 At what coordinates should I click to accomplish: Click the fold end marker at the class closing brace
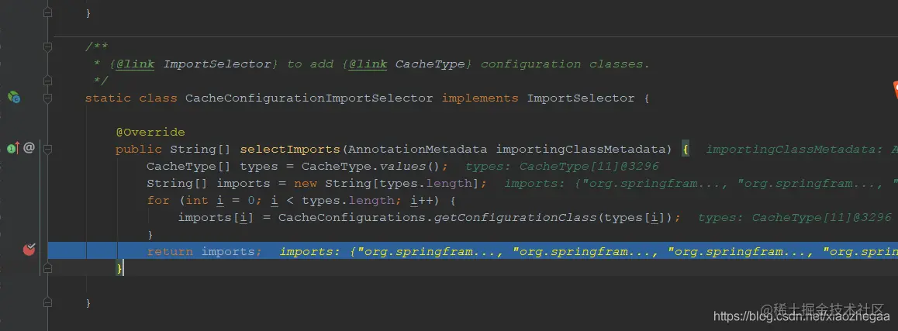pyautogui.click(x=47, y=302)
